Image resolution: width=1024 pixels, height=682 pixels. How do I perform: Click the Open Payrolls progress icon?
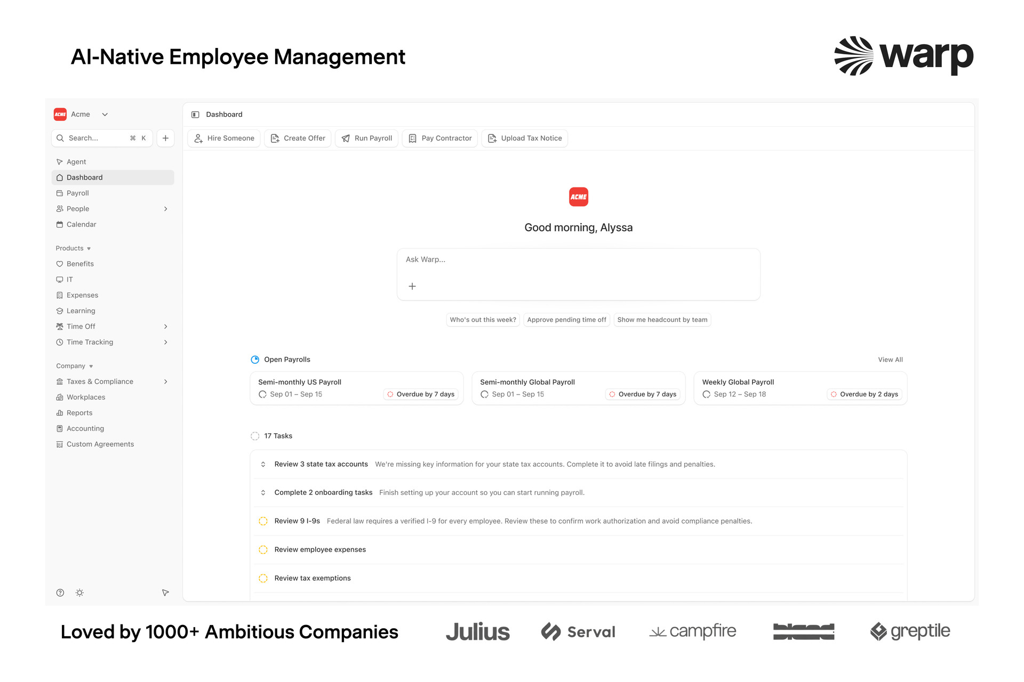[x=255, y=360]
